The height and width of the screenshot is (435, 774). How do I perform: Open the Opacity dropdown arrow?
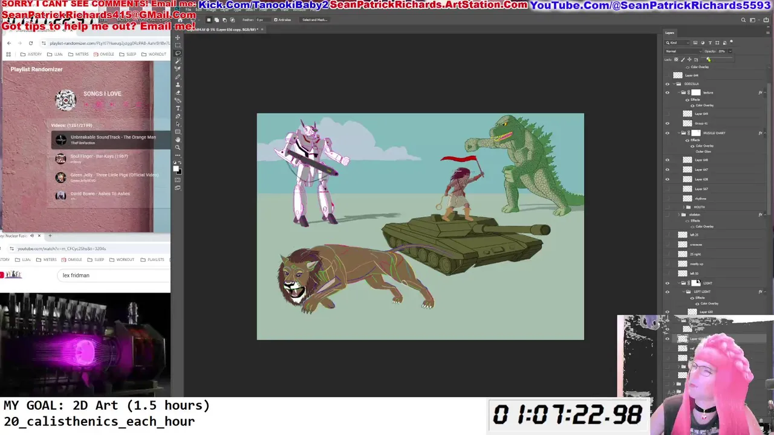point(730,51)
